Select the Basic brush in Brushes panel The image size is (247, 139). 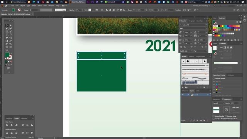pyautogui.click(x=195, y=65)
